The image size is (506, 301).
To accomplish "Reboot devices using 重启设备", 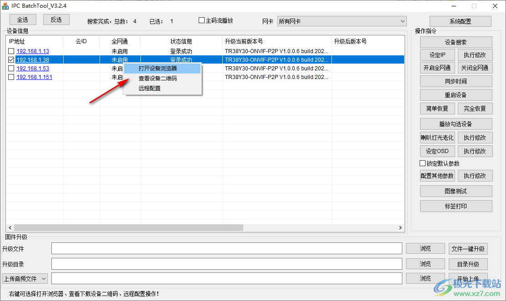I will [x=456, y=94].
